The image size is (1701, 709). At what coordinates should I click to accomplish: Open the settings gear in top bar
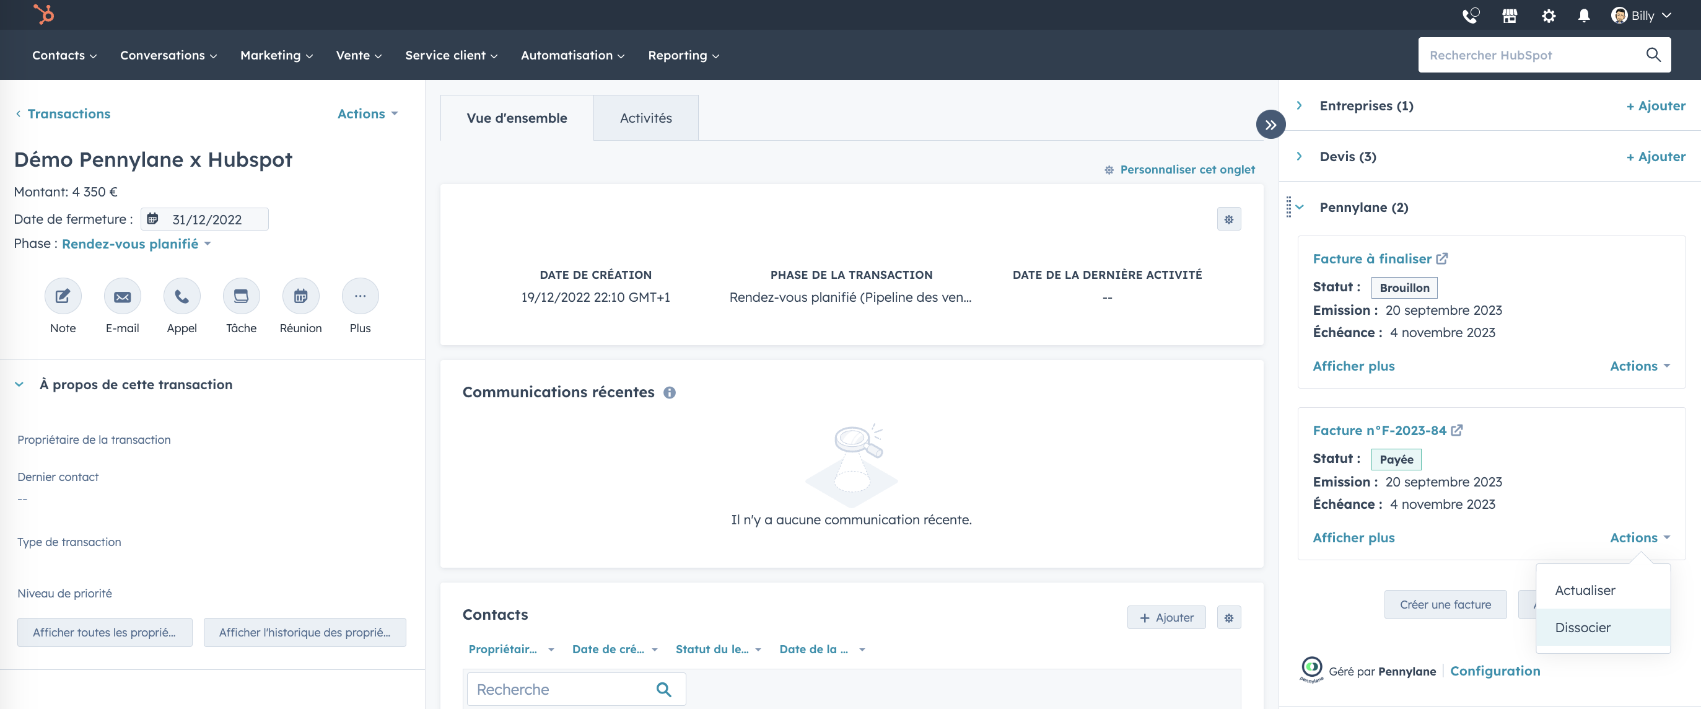click(1549, 15)
